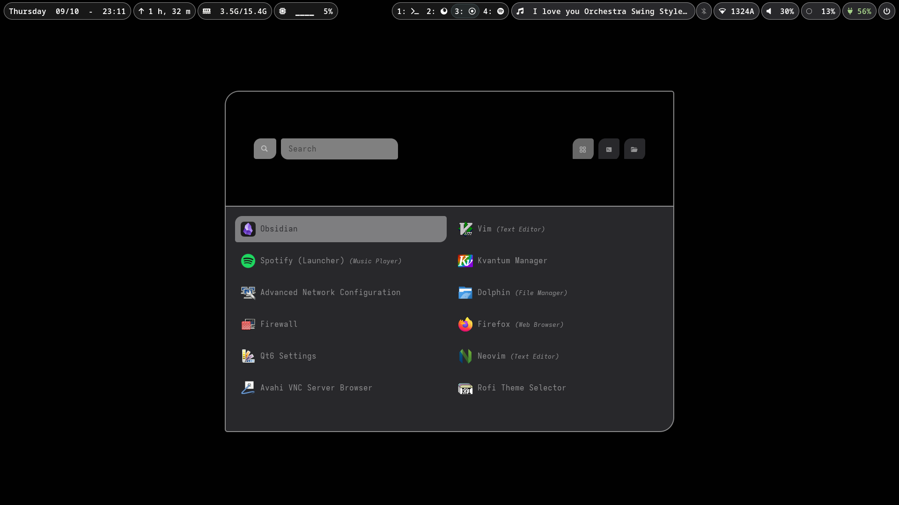Open Avahi VNC Server Browser entry

(316, 388)
